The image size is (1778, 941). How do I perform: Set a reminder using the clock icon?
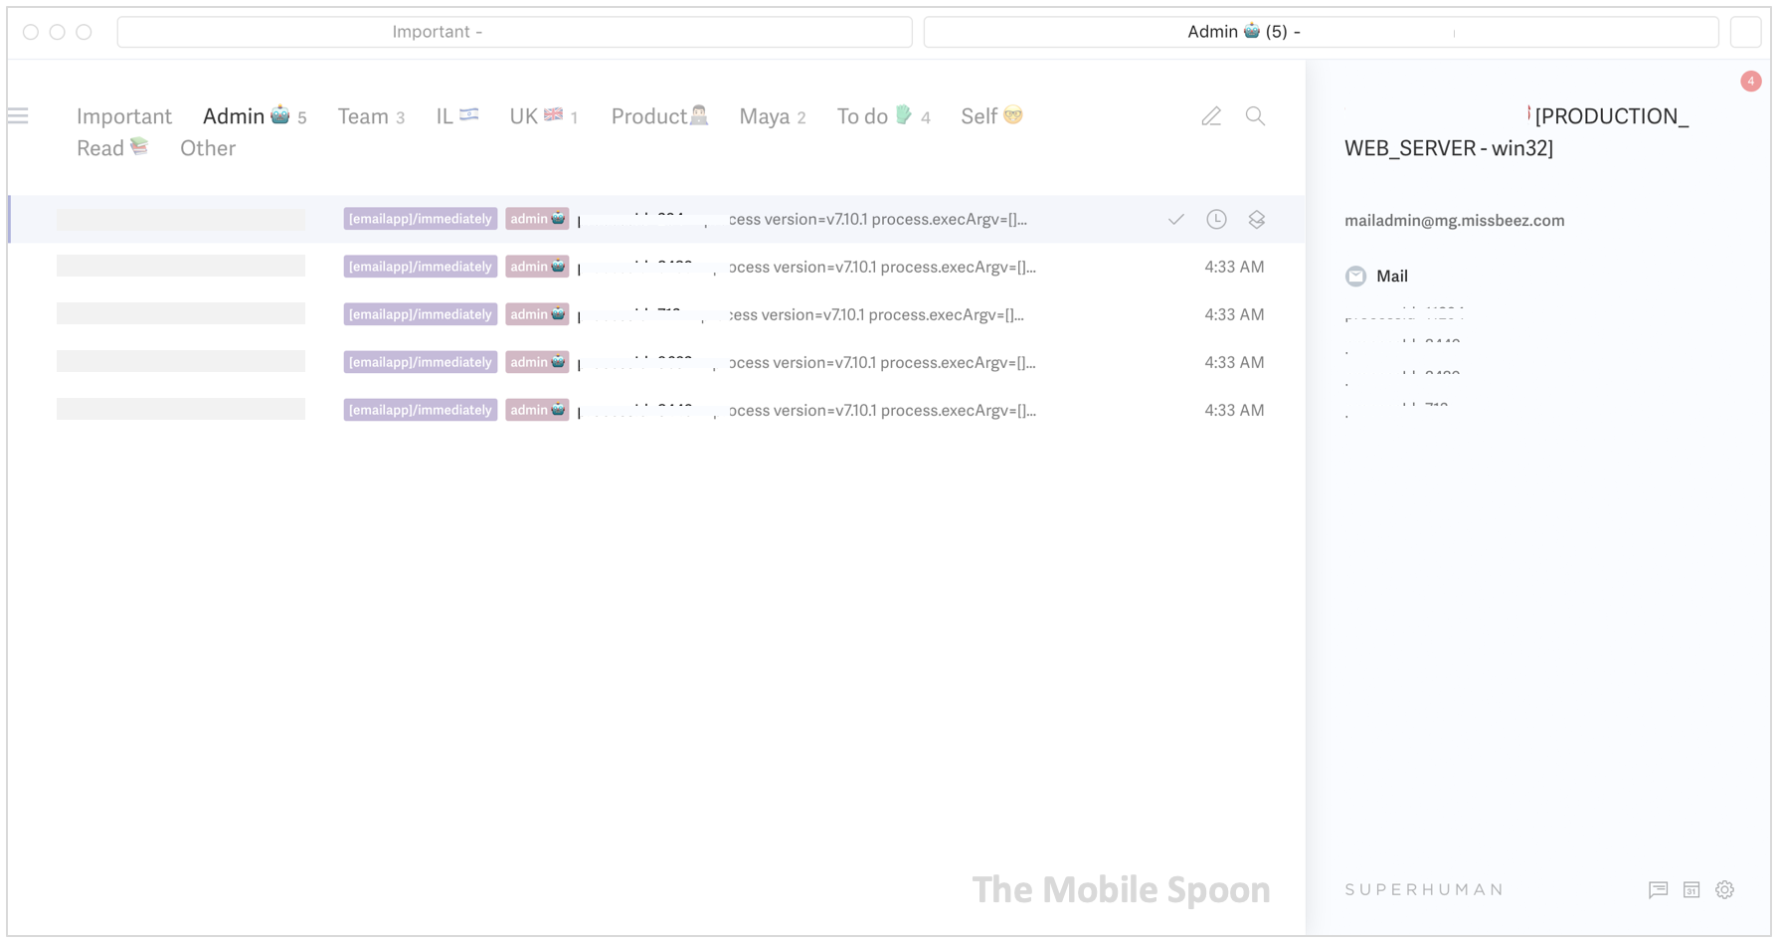pos(1216,219)
